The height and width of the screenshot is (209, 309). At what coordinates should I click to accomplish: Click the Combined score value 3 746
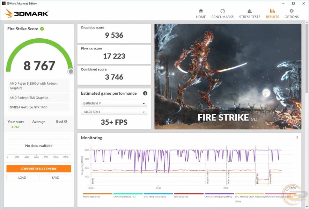(x=114, y=77)
